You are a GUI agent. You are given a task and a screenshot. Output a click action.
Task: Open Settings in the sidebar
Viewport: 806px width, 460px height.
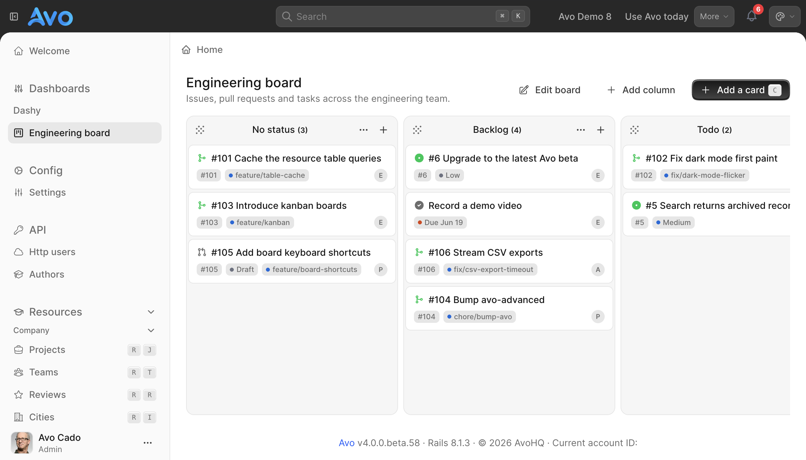(x=85, y=192)
